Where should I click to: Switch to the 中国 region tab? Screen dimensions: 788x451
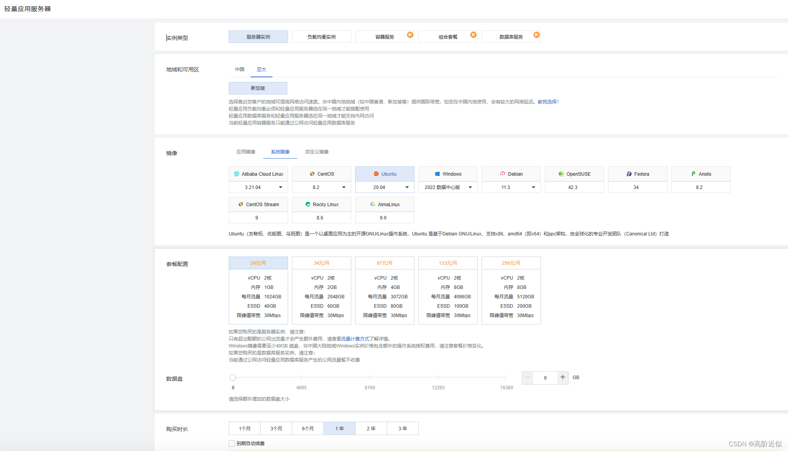pos(240,70)
